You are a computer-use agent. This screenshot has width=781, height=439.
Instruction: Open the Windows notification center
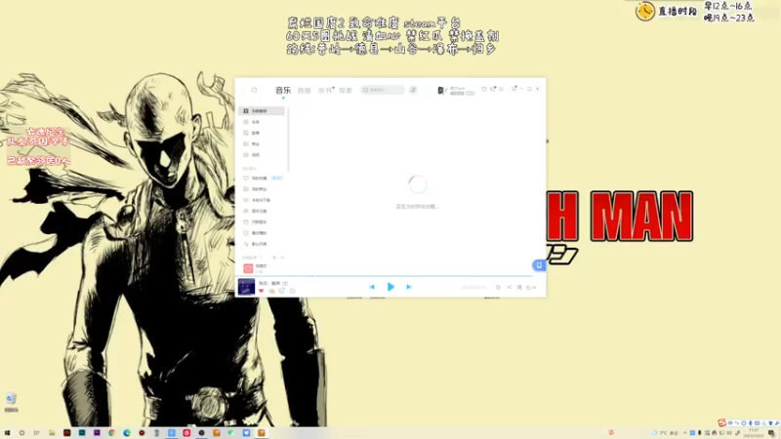click(x=771, y=433)
